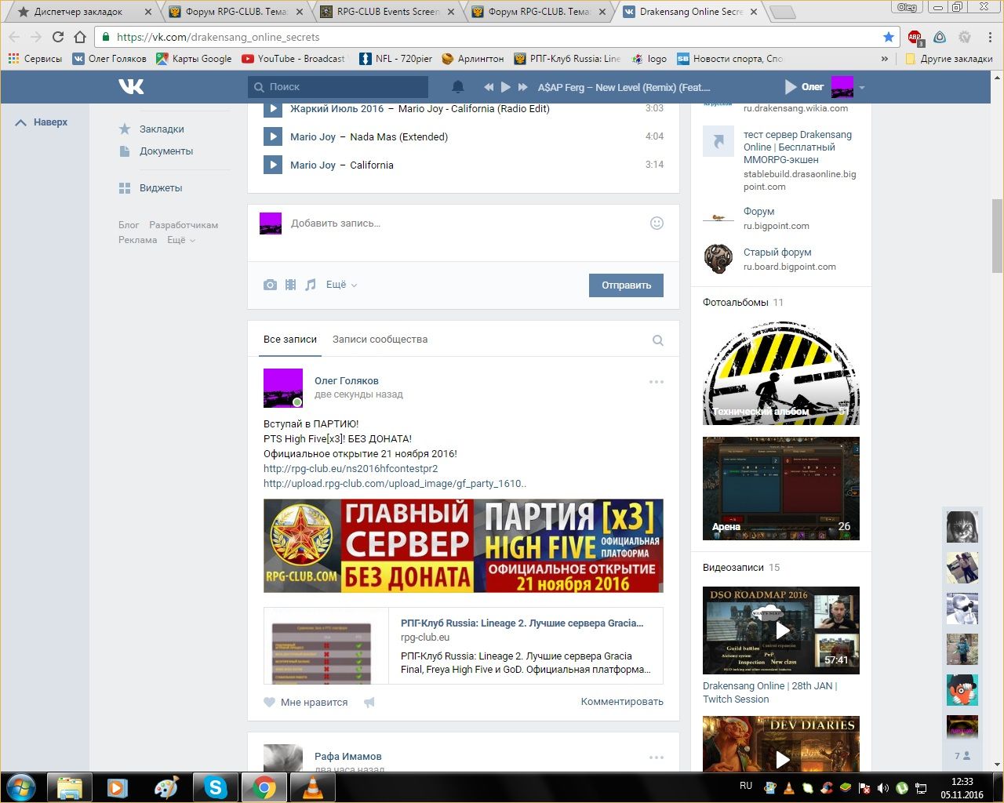Go to the Chrome home page
This screenshot has height=803, width=1004.
click(x=80, y=37)
